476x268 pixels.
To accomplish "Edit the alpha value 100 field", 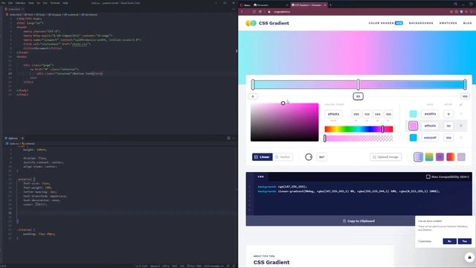I will (388, 114).
